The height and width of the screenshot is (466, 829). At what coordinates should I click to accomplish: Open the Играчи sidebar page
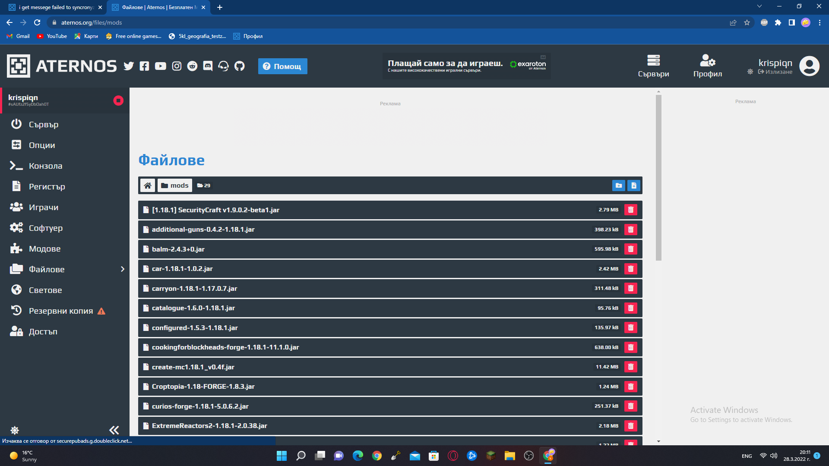[x=65, y=207]
